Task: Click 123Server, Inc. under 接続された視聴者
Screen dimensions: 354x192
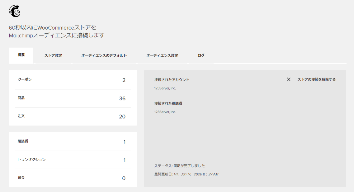Action: tap(165, 112)
